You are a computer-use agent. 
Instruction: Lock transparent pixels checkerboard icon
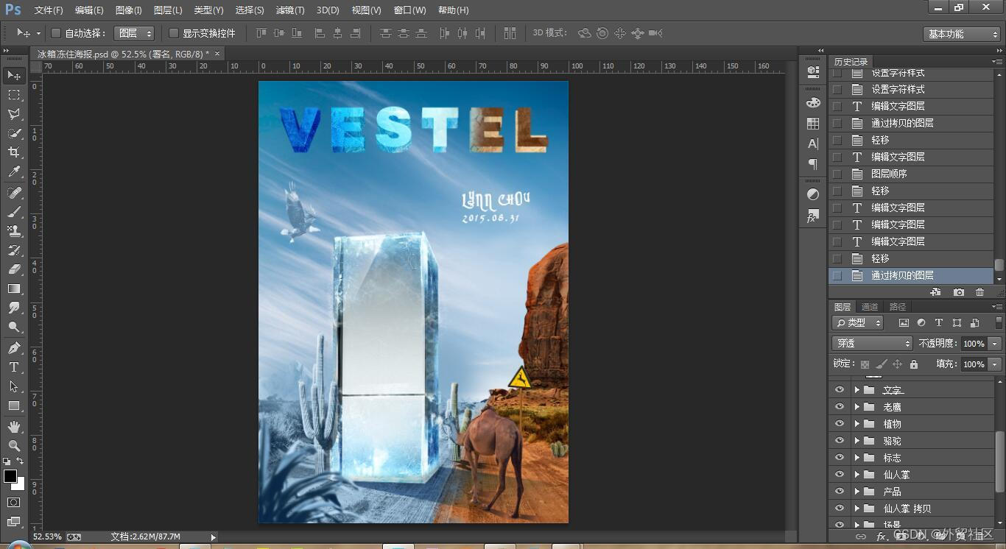[865, 364]
